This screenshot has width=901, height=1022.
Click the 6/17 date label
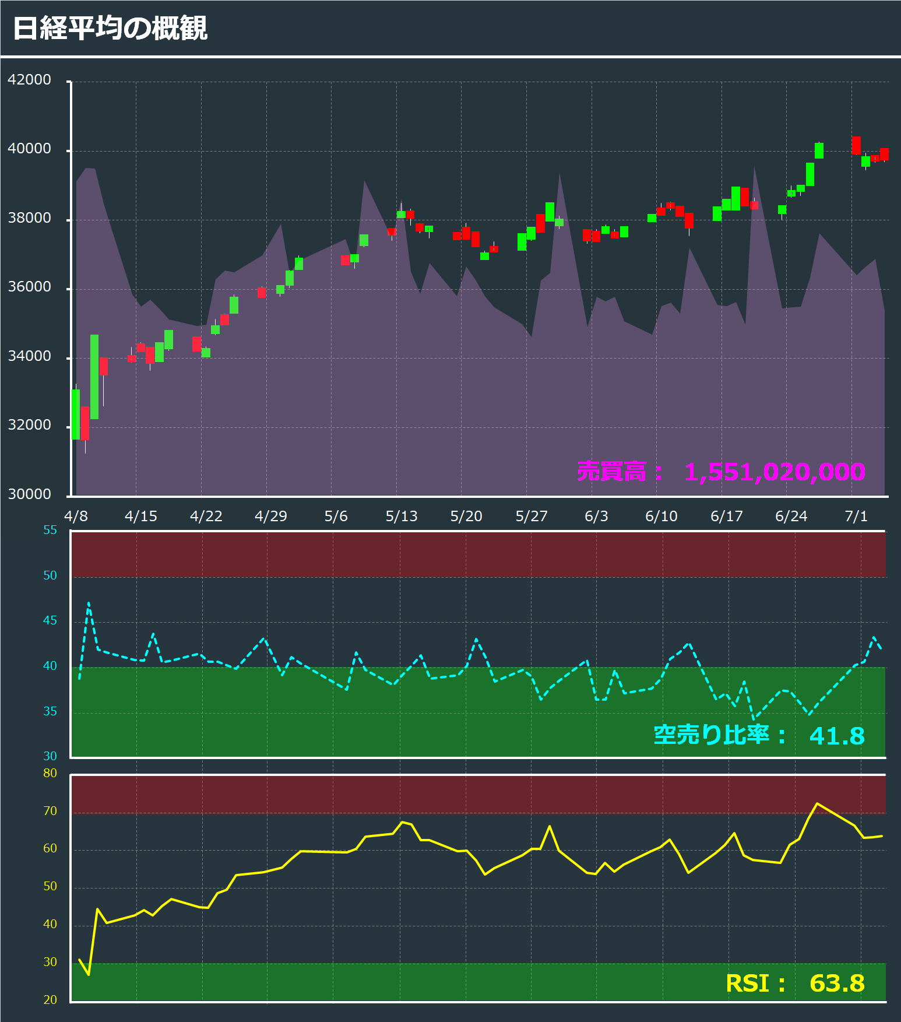pos(727,516)
